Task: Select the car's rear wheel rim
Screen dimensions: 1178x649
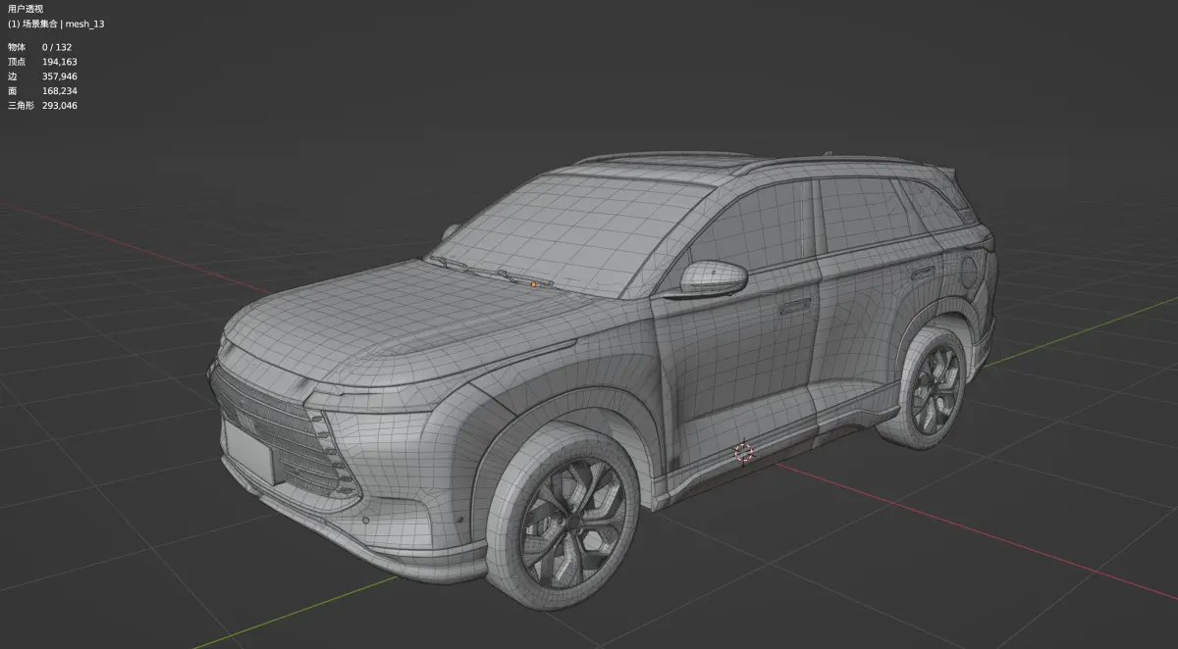Action: (936, 389)
